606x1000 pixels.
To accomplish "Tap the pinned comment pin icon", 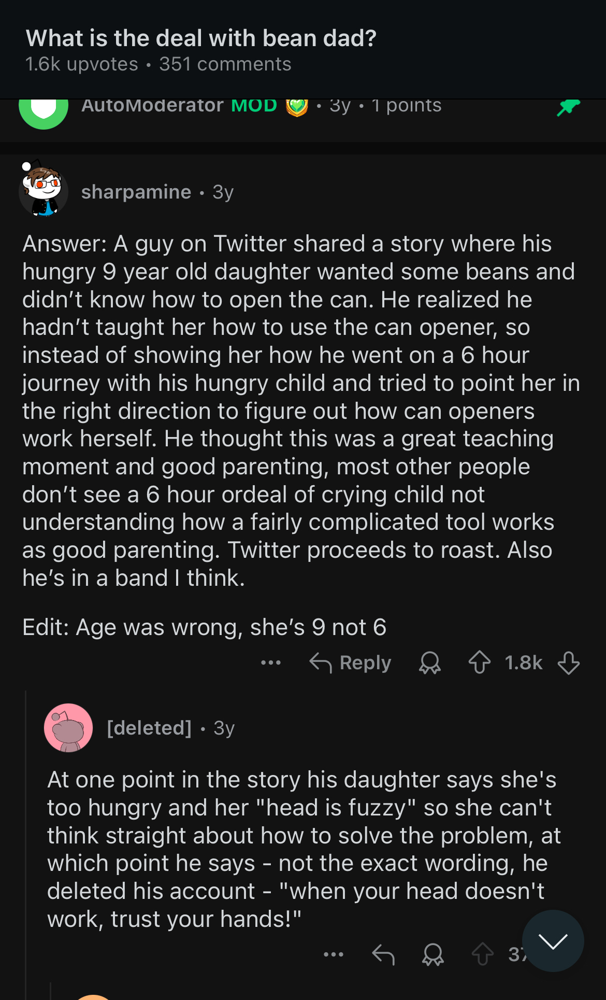I will coord(568,107).
